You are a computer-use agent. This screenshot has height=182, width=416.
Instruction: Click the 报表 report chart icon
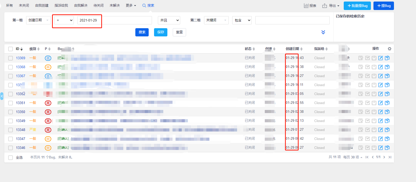(306, 6)
